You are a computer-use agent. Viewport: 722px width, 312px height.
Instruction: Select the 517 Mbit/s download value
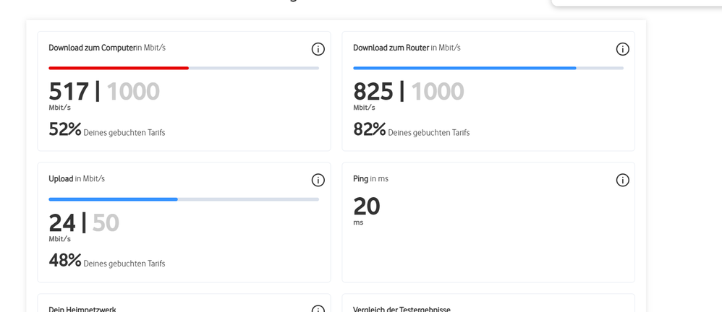coord(69,92)
